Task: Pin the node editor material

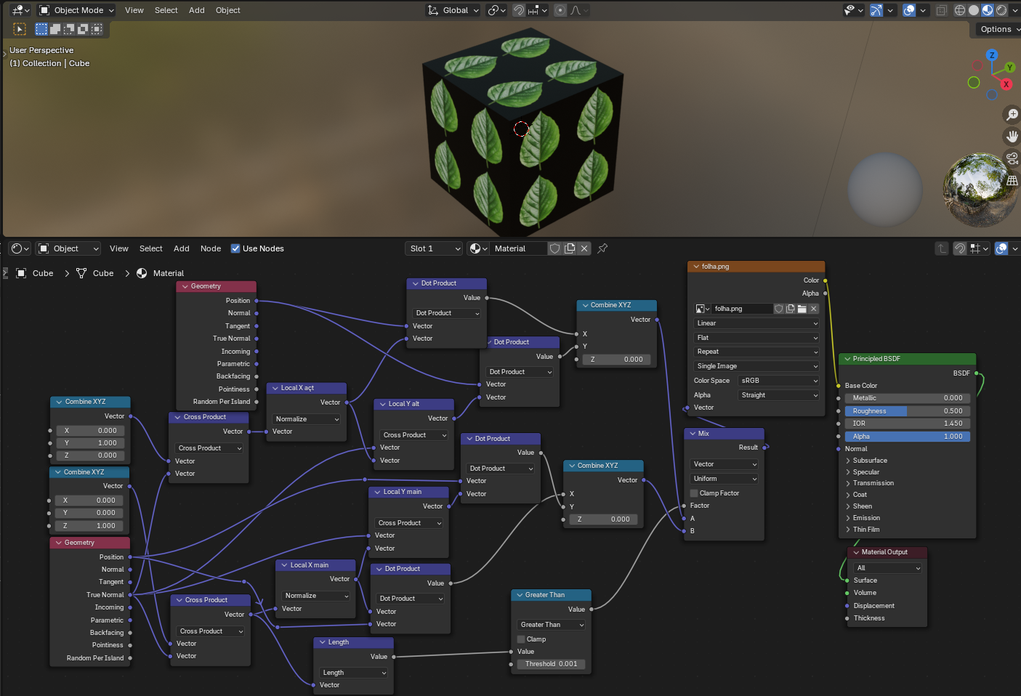Action: coord(602,248)
